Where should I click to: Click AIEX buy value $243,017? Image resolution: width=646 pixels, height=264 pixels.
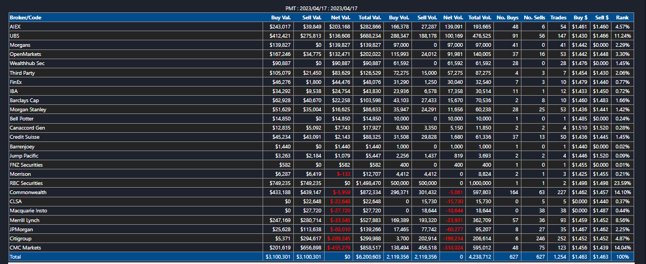[x=280, y=27]
